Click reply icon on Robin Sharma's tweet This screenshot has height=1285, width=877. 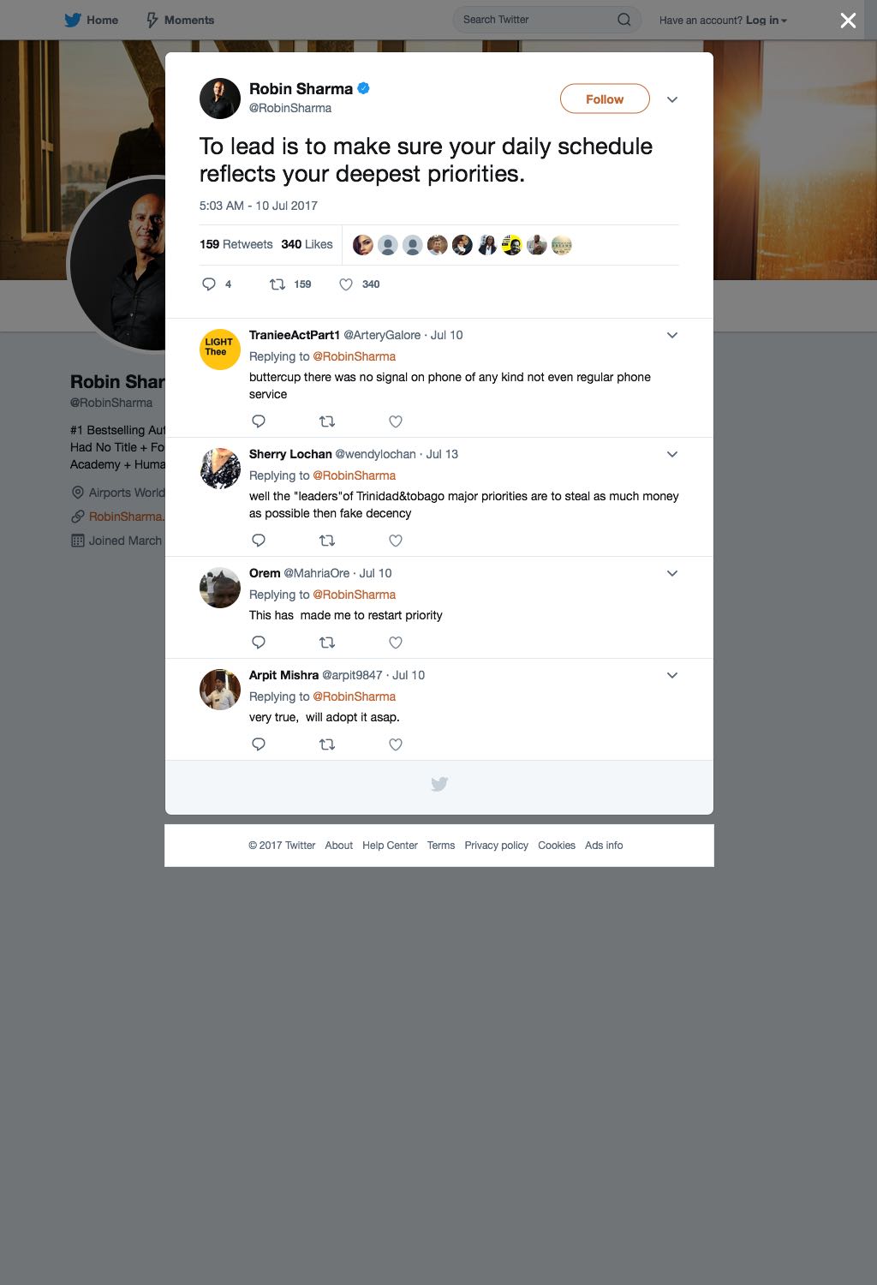(x=208, y=284)
